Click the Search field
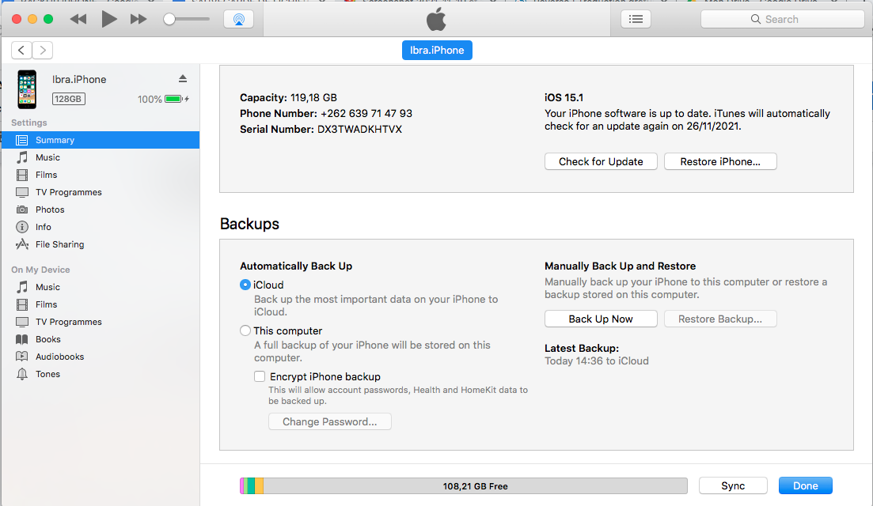 coord(782,19)
